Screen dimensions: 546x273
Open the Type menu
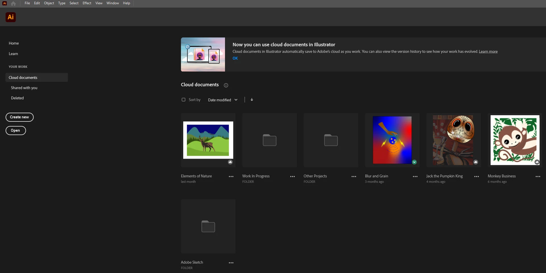coord(62,3)
